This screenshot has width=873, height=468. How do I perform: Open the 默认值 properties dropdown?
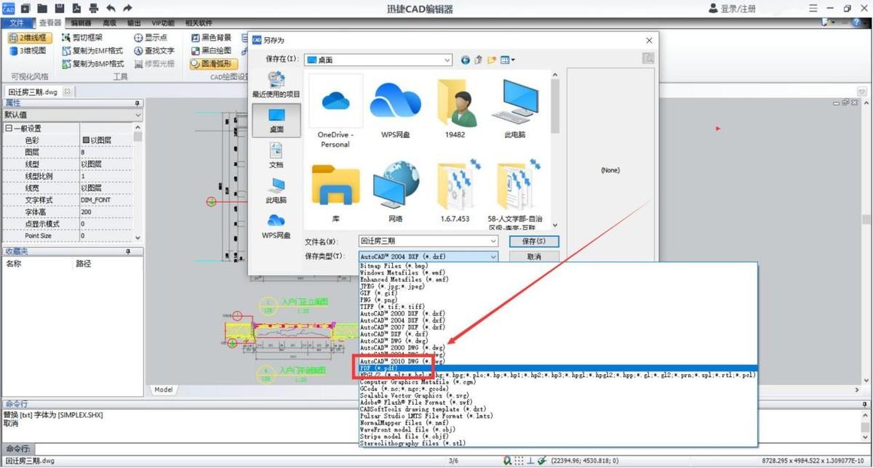pos(138,115)
